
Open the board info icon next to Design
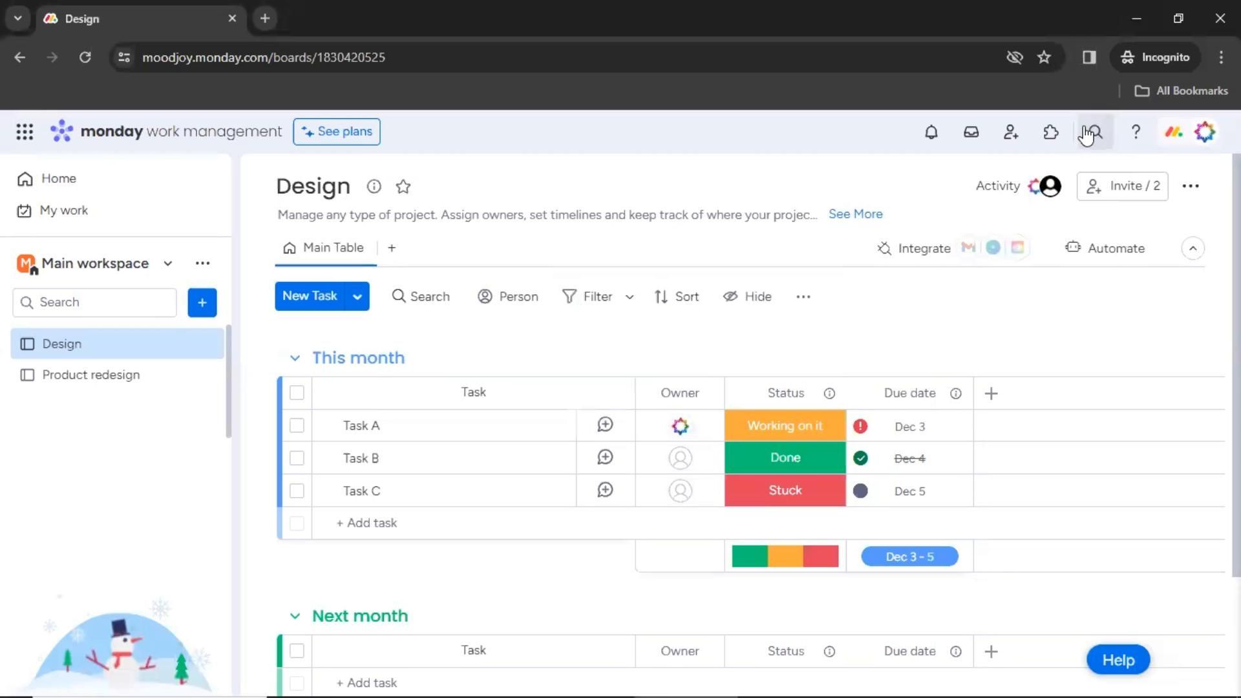374,187
